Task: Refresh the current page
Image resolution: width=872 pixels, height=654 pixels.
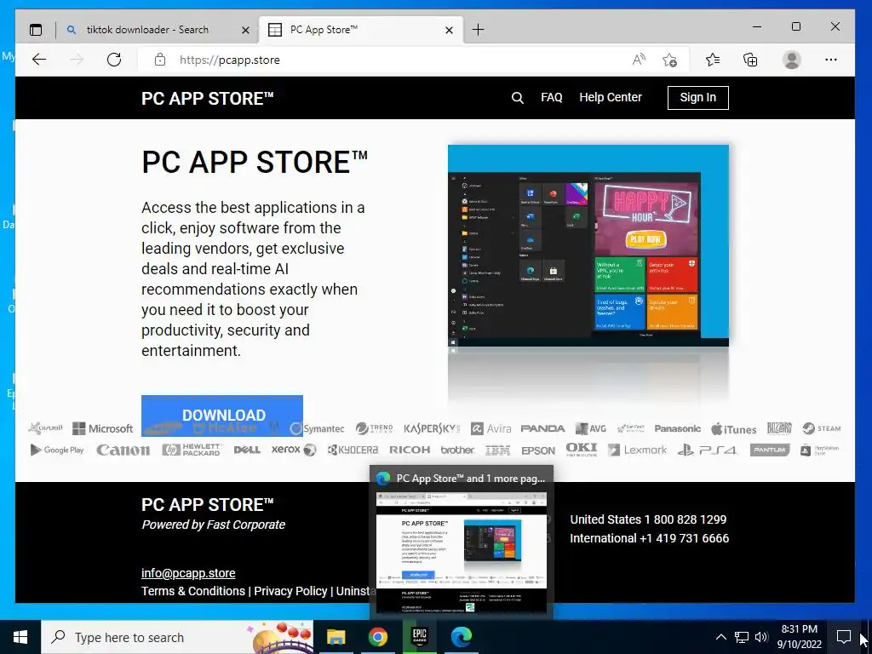Action: (114, 60)
